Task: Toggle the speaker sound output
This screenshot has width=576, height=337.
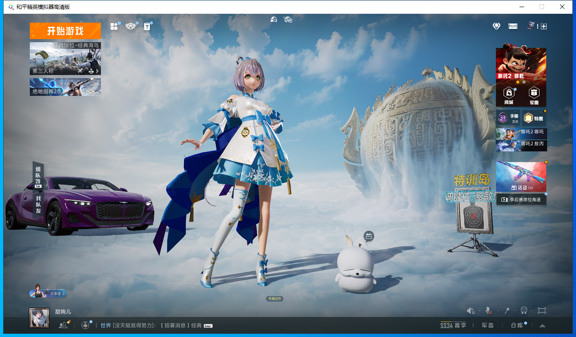Action: click(471, 310)
